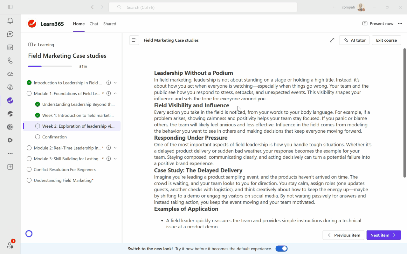Open the e-Learning link
This screenshot has height=254, width=407.
[x=41, y=45]
